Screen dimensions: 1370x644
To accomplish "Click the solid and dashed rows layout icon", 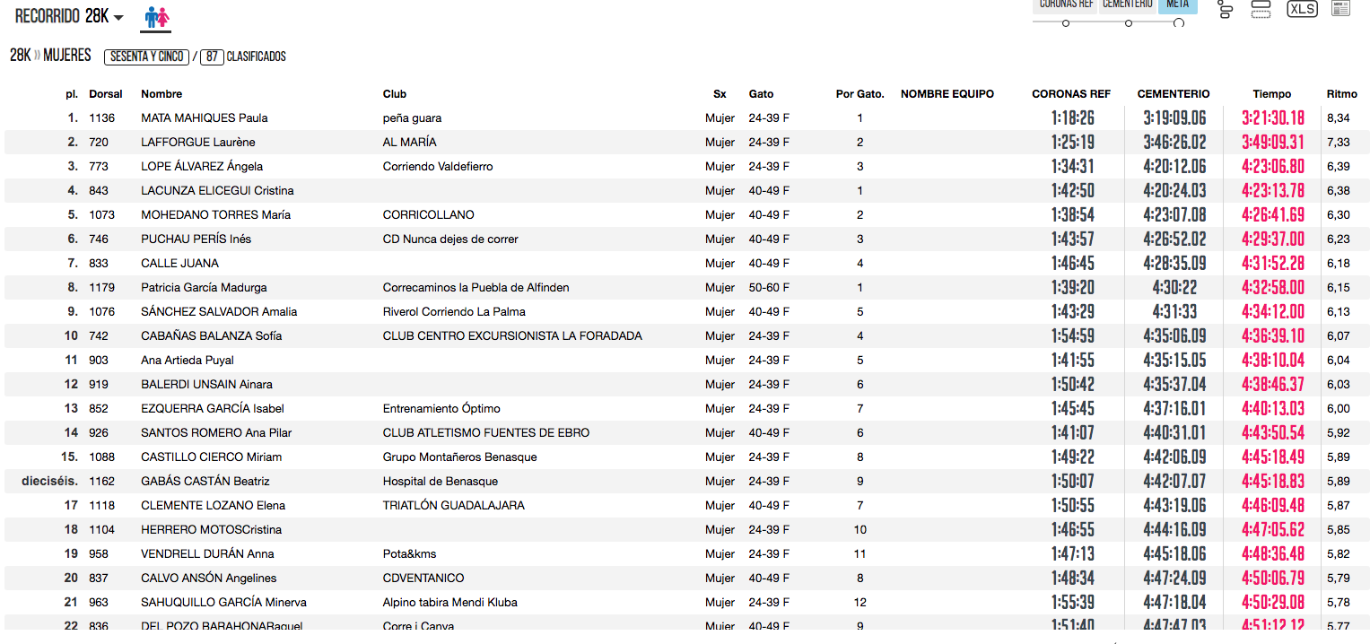I will point(1261,9).
